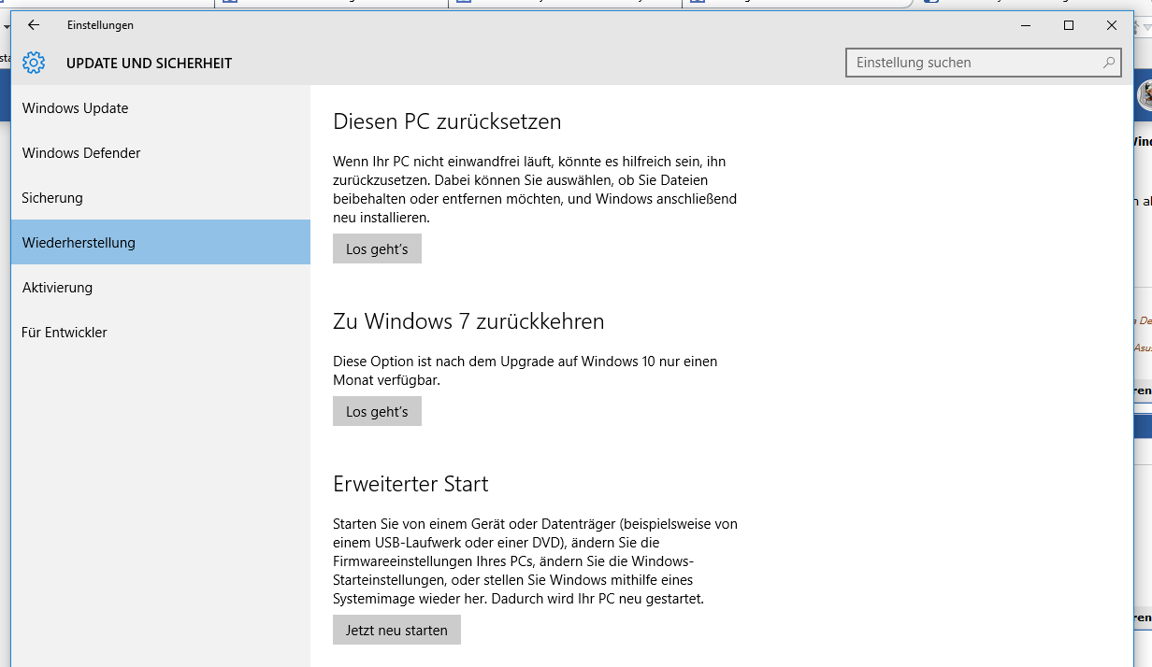Click the UPDATE UND SICHERHEIT title text
1152x667 pixels.
[149, 64]
